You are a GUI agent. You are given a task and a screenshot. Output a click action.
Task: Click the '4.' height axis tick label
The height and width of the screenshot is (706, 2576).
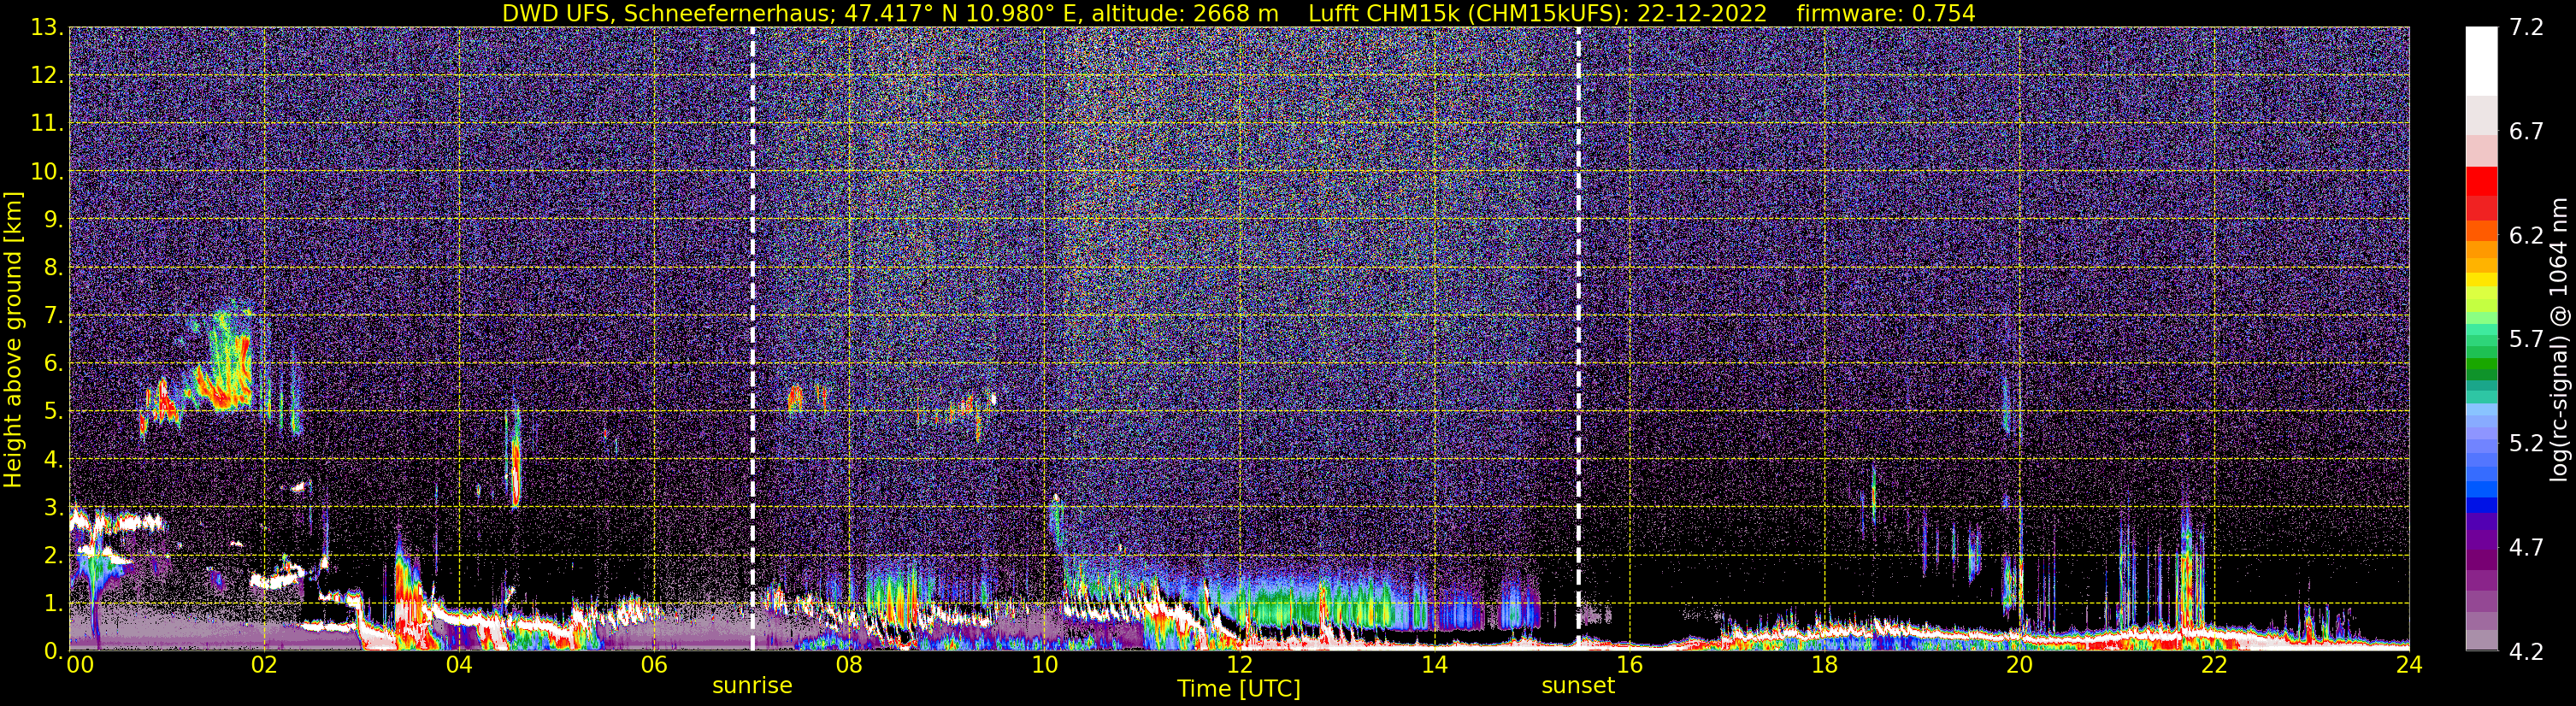[53, 460]
